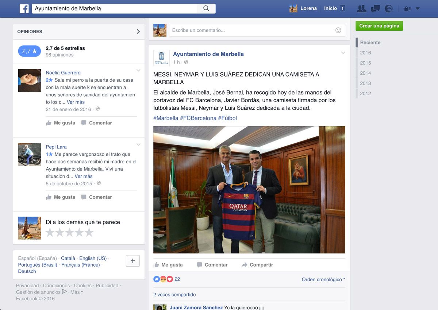The height and width of the screenshot is (310, 438).
Task: Comment on Pepi Lara's review
Action: (97, 197)
